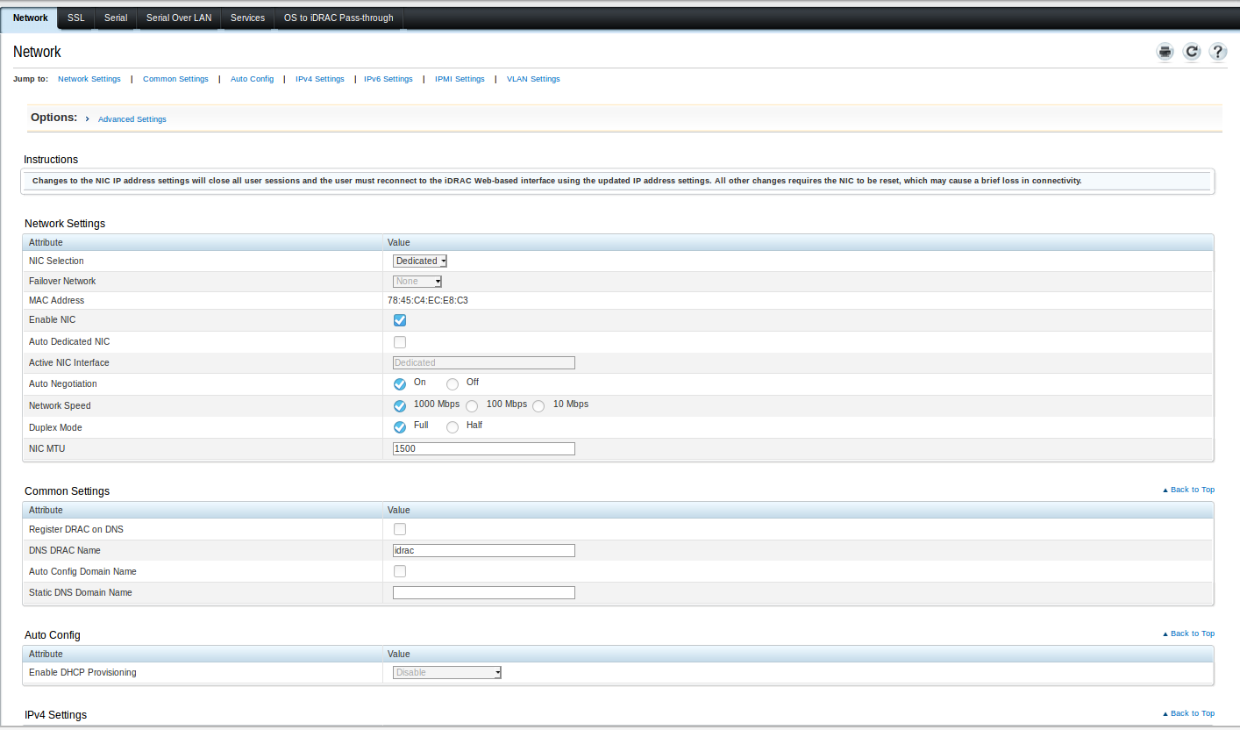The height and width of the screenshot is (730, 1240).
Task: Click Back to Top beside IPv4 Settings
Action: (1188, 713)
